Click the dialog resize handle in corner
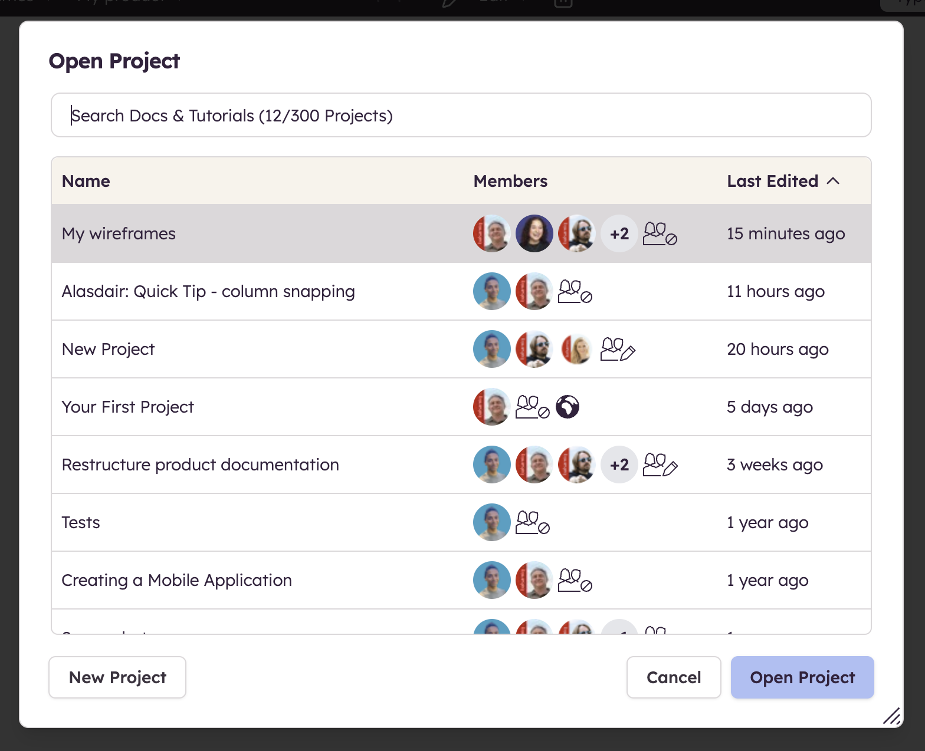Image resolution: width=925 pixels, height=751 pixels. click(x=891, y=716)
